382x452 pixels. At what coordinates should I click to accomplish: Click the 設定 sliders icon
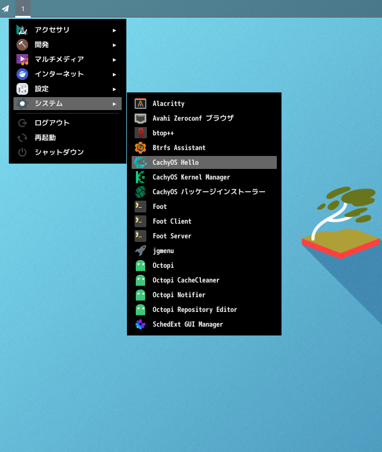[x=22, y=89]
